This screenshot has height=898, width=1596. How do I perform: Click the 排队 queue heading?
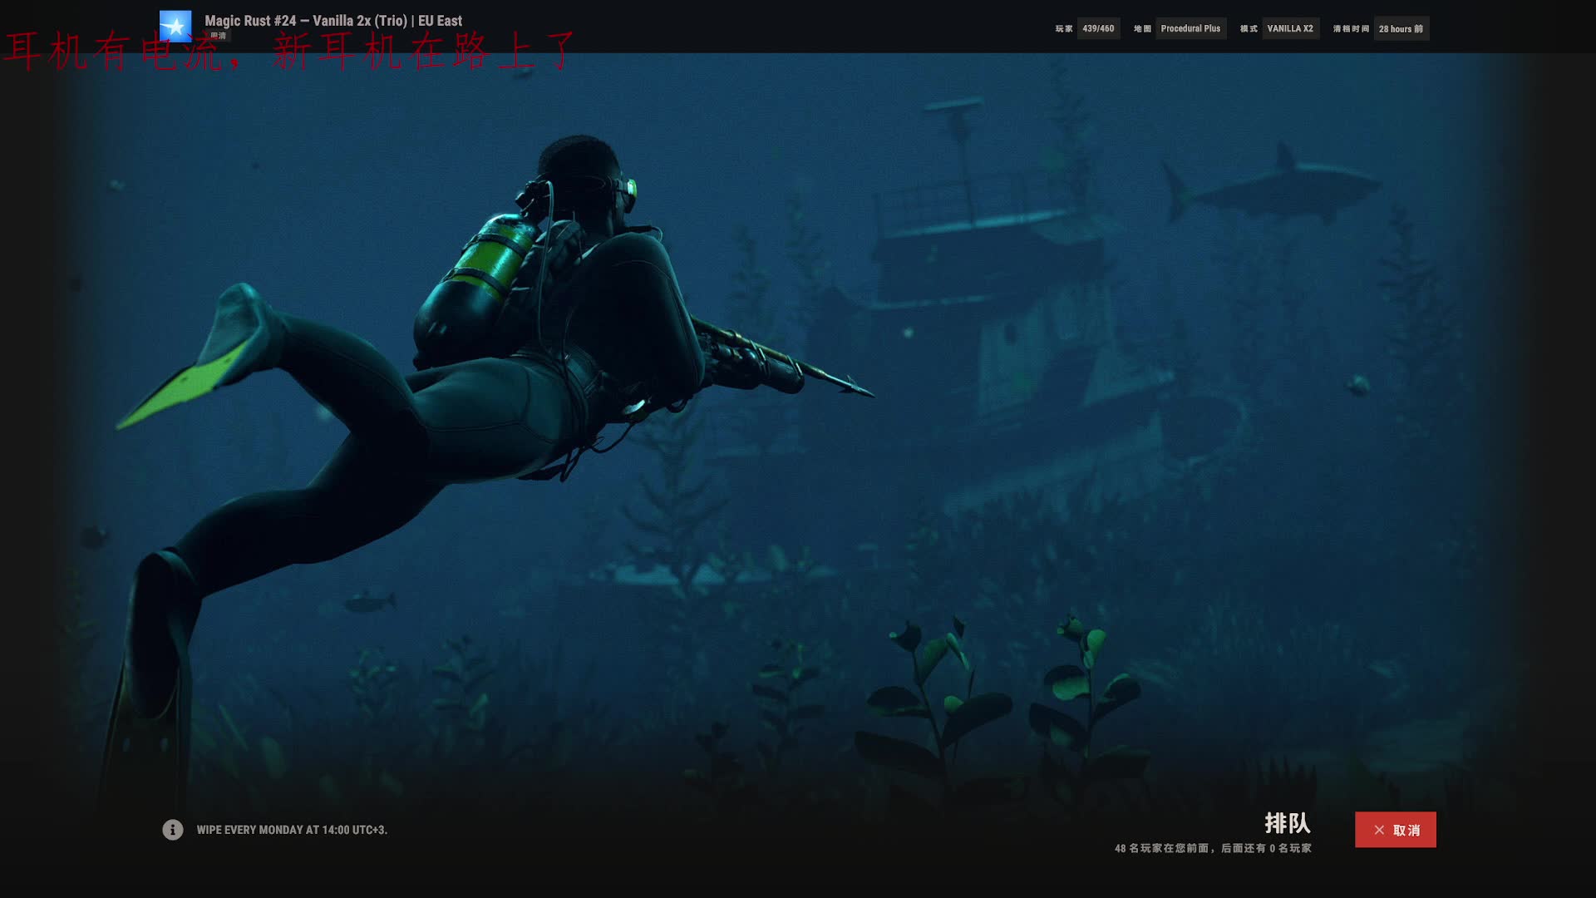(1287, 823)
